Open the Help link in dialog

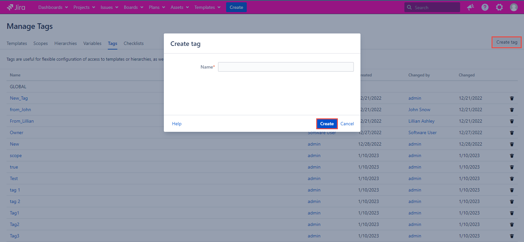point(177,124)
